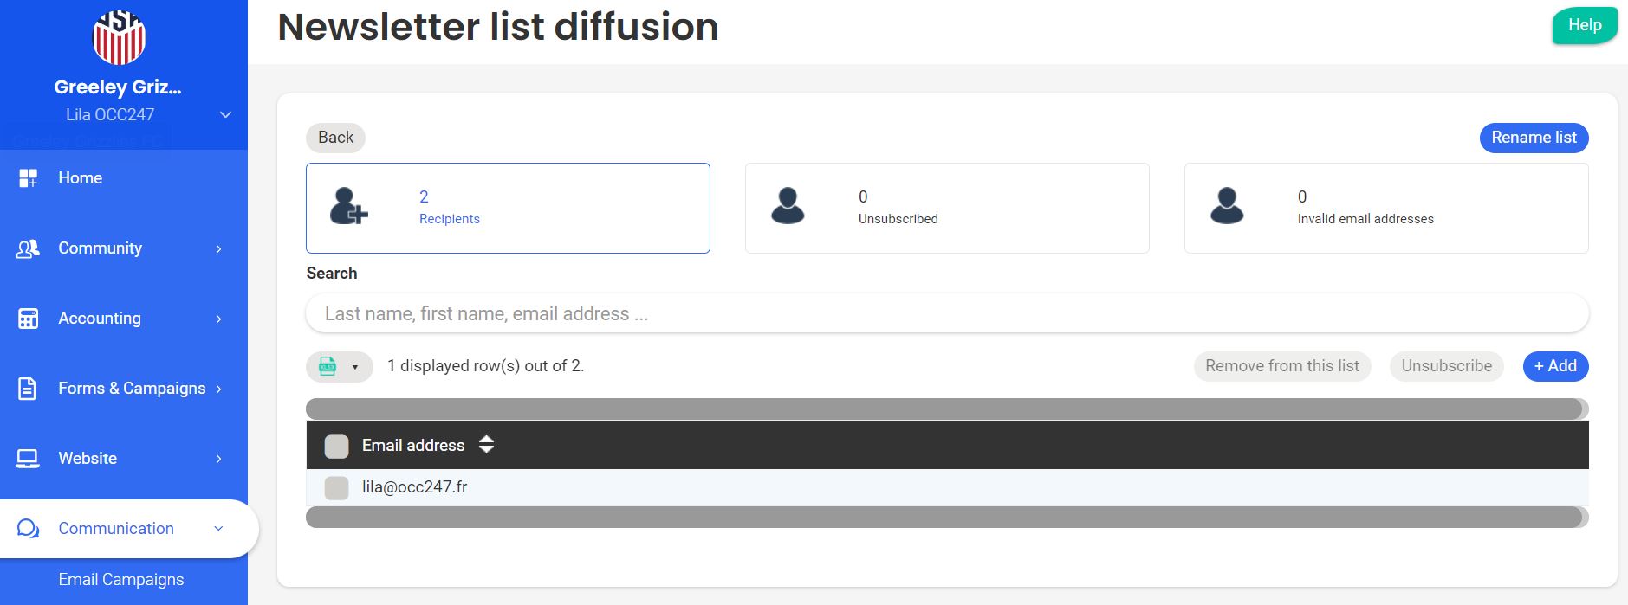Click the XLSX export file icon
The image size is (1628, 605).
pos(328,366)
